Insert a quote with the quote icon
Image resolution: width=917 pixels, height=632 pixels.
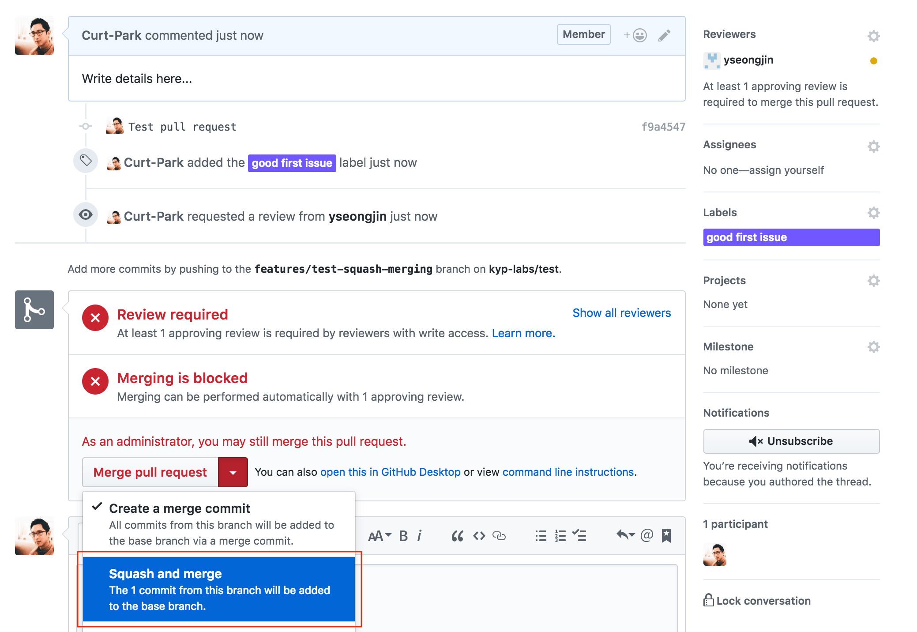click(457, 536)
